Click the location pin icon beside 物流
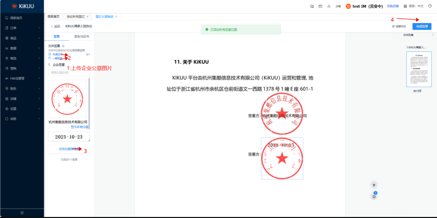This screenshot has height=218, width=437. pos(7,58)
